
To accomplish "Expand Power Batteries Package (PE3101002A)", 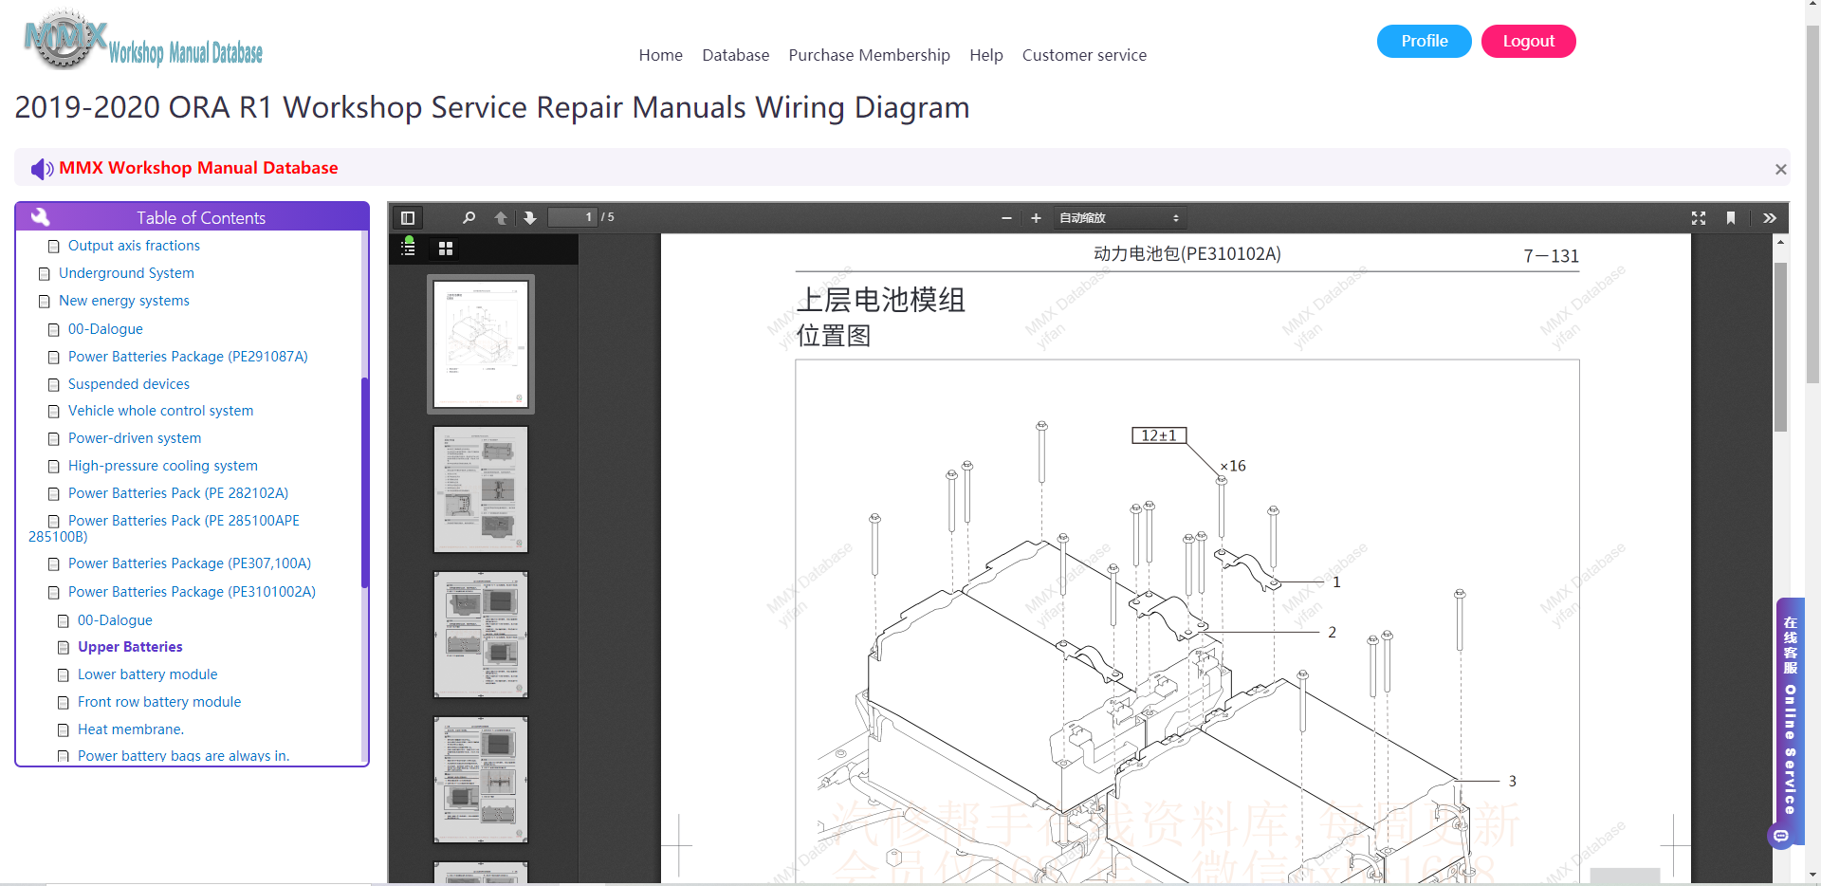I will tap(192, 592).
